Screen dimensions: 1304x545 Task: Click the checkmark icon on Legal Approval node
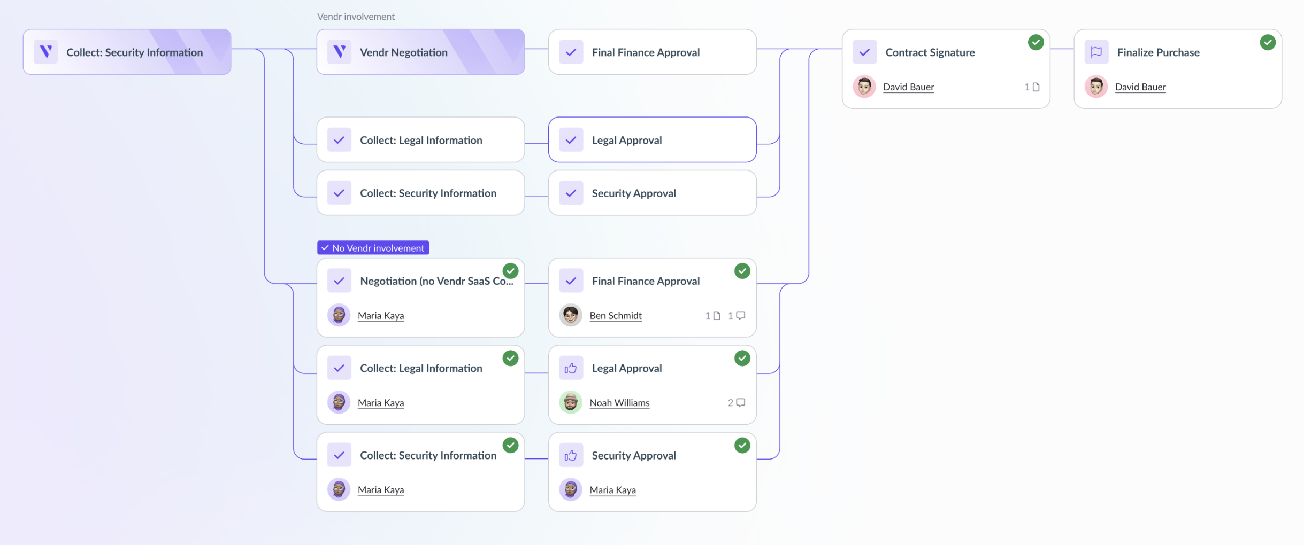pyautogui.click(x=571, y=139)
